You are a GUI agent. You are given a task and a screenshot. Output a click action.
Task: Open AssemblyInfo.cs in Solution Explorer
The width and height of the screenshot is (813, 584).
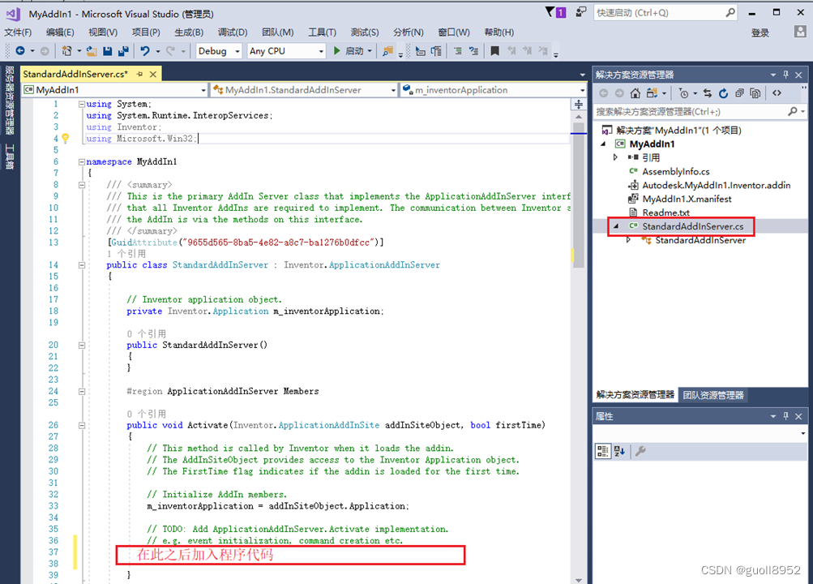pos(675,171)
